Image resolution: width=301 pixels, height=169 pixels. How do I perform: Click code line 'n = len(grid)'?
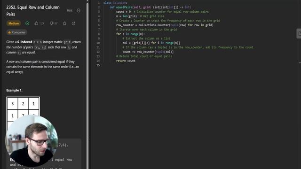coord(127,16)
